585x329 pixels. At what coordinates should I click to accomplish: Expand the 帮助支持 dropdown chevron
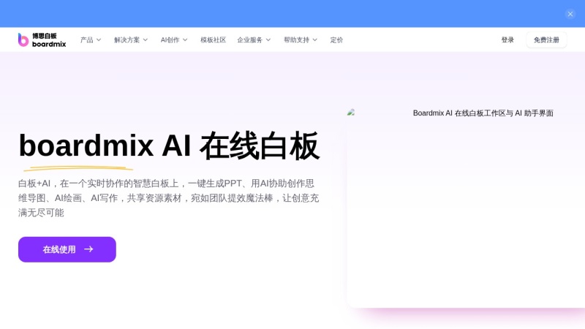(x=315, y=40)
